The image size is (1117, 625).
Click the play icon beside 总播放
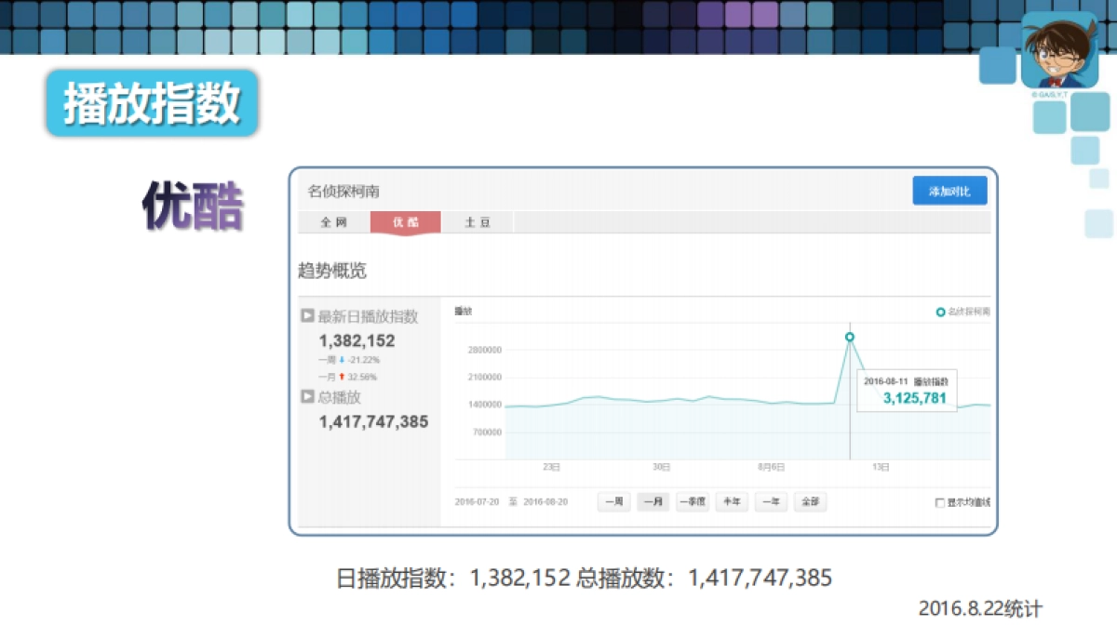[x=307, y=395]
